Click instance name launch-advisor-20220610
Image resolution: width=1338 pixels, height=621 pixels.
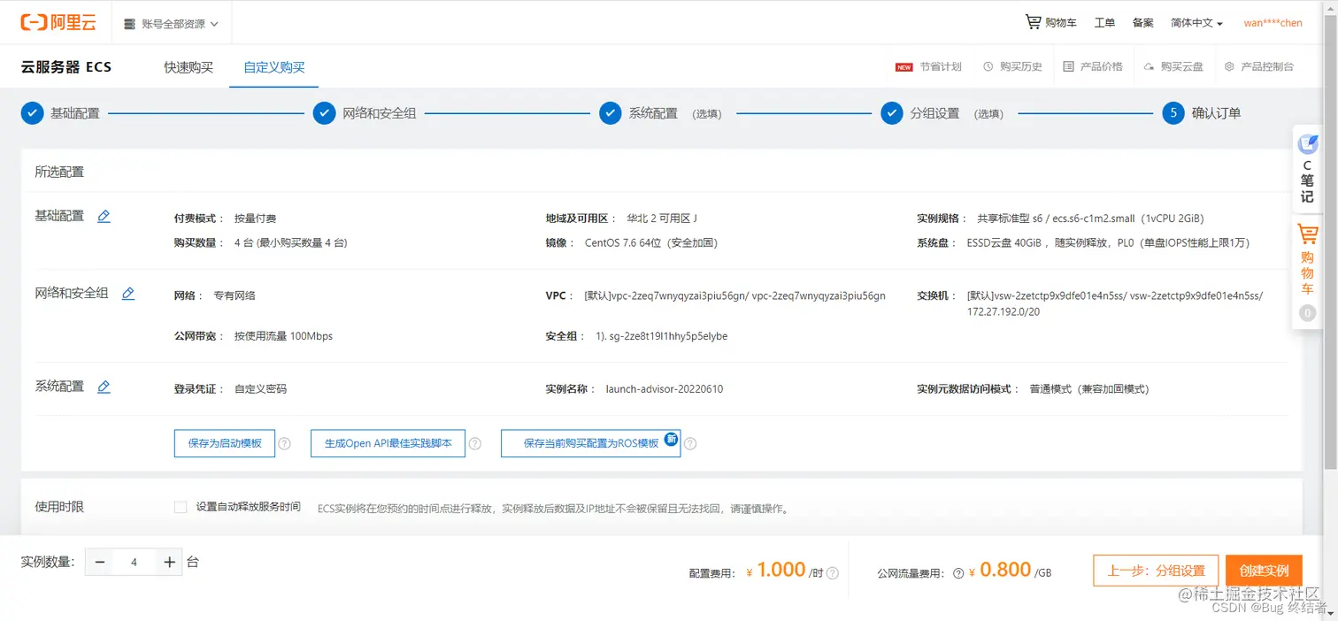664,389
